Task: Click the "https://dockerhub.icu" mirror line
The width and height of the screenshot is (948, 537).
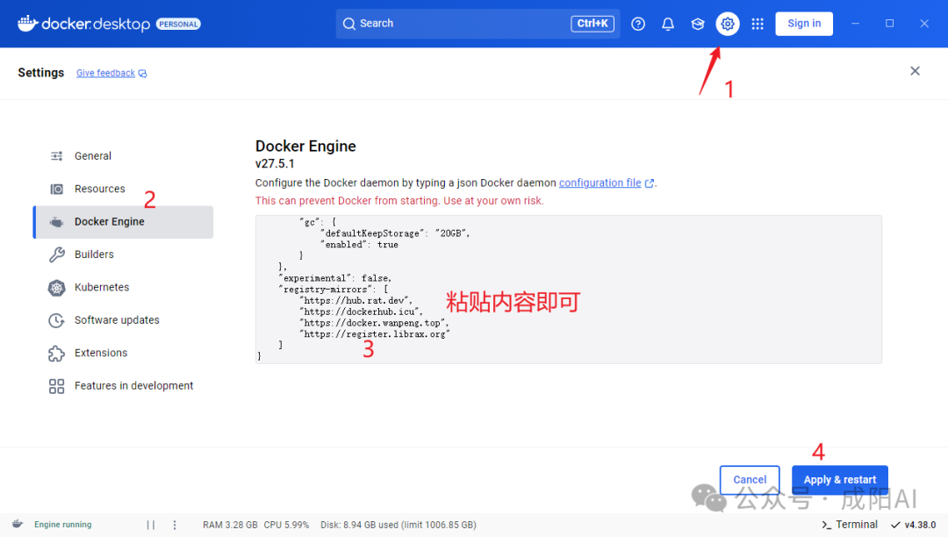Action: (361, 311)
